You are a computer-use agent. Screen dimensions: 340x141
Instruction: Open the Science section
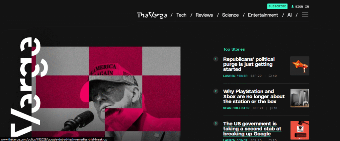tap(230, 15)
